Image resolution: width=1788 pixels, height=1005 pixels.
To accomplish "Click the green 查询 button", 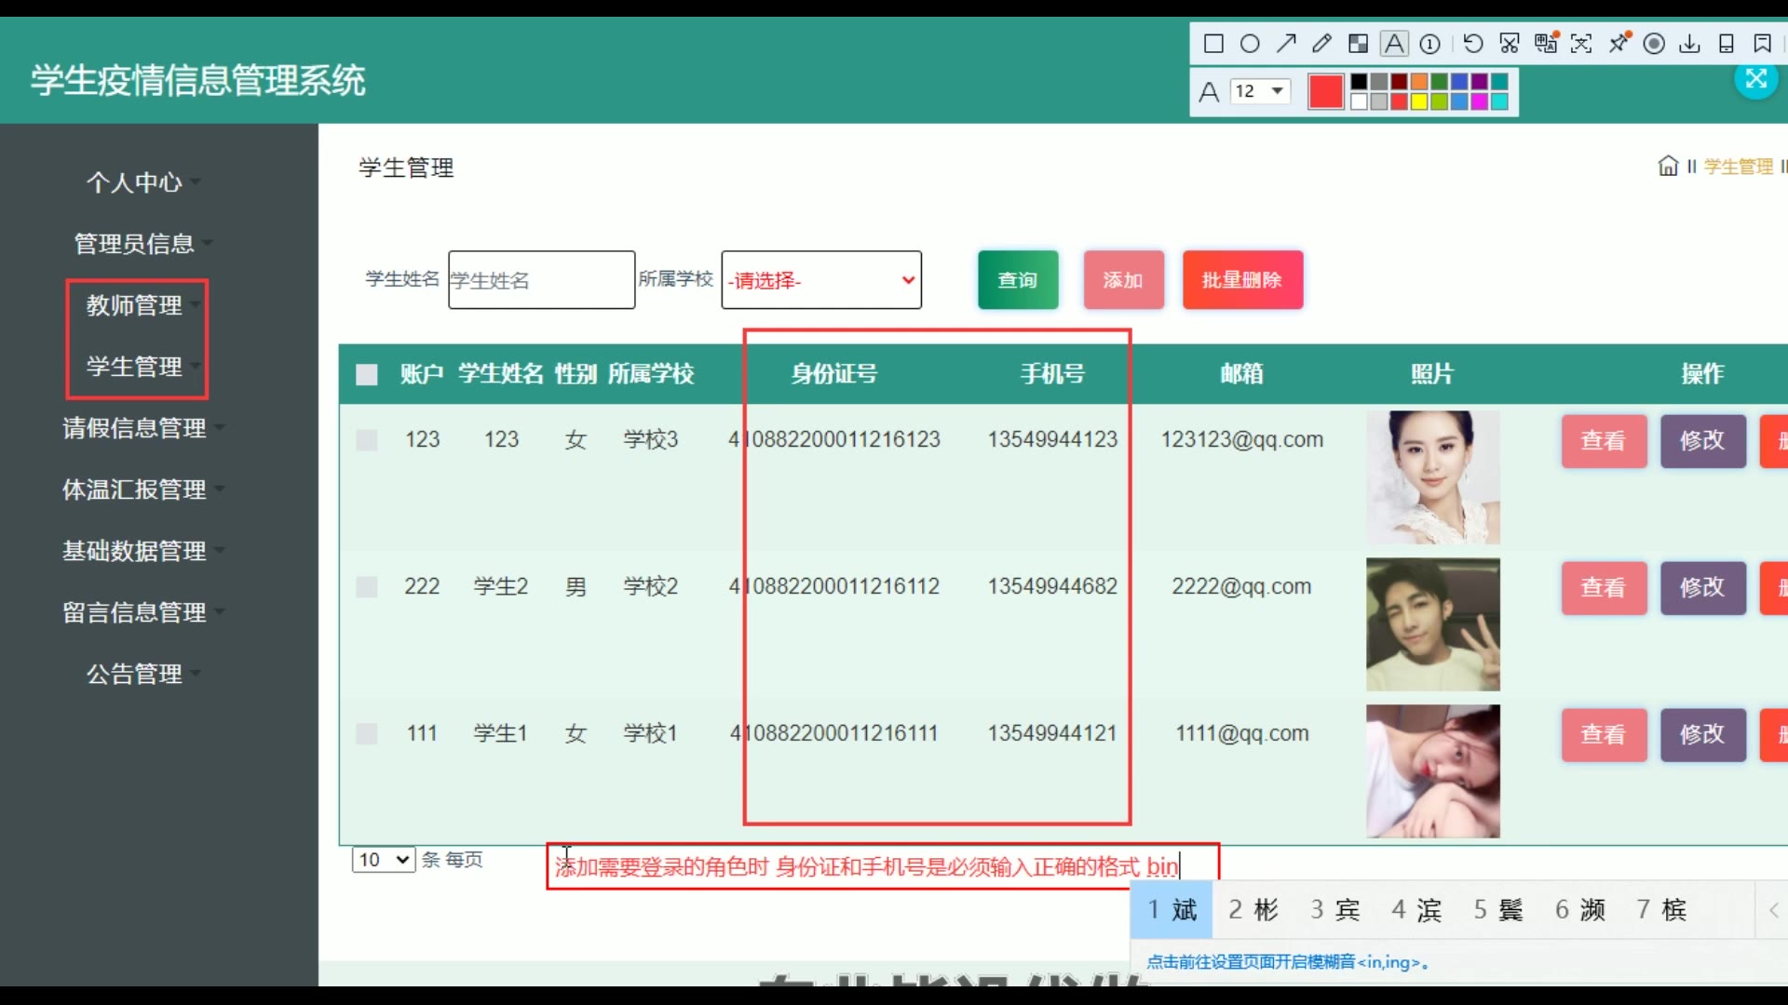I will click(x=1018, y=280).
